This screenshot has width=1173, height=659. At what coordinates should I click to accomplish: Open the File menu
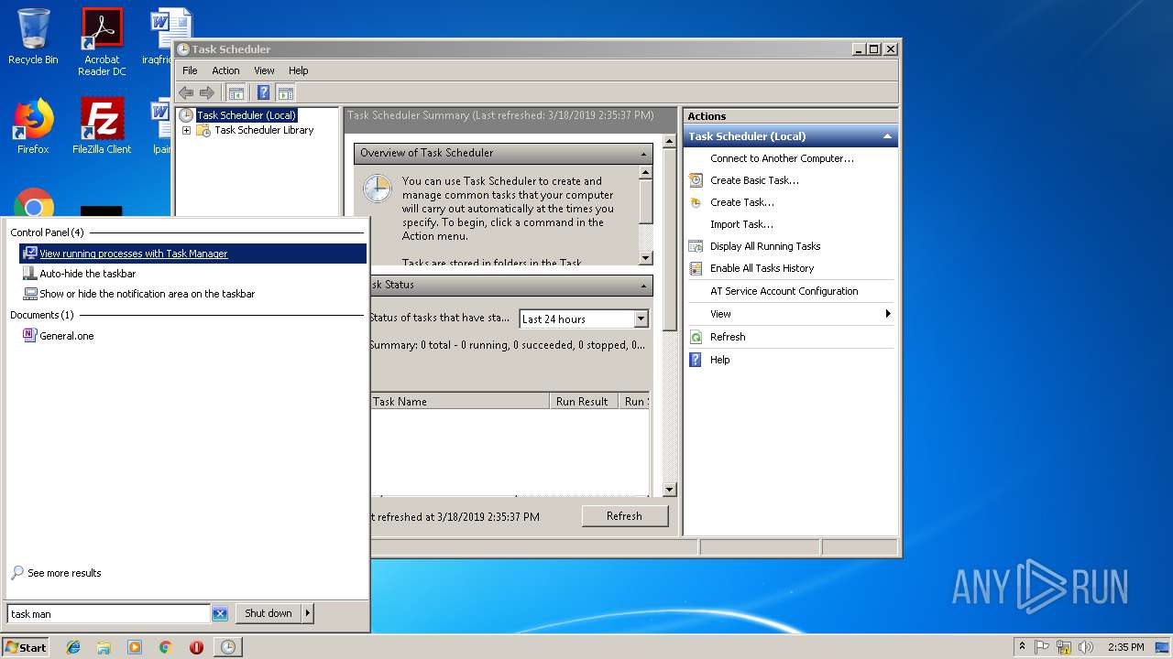(x=190, y=70)
